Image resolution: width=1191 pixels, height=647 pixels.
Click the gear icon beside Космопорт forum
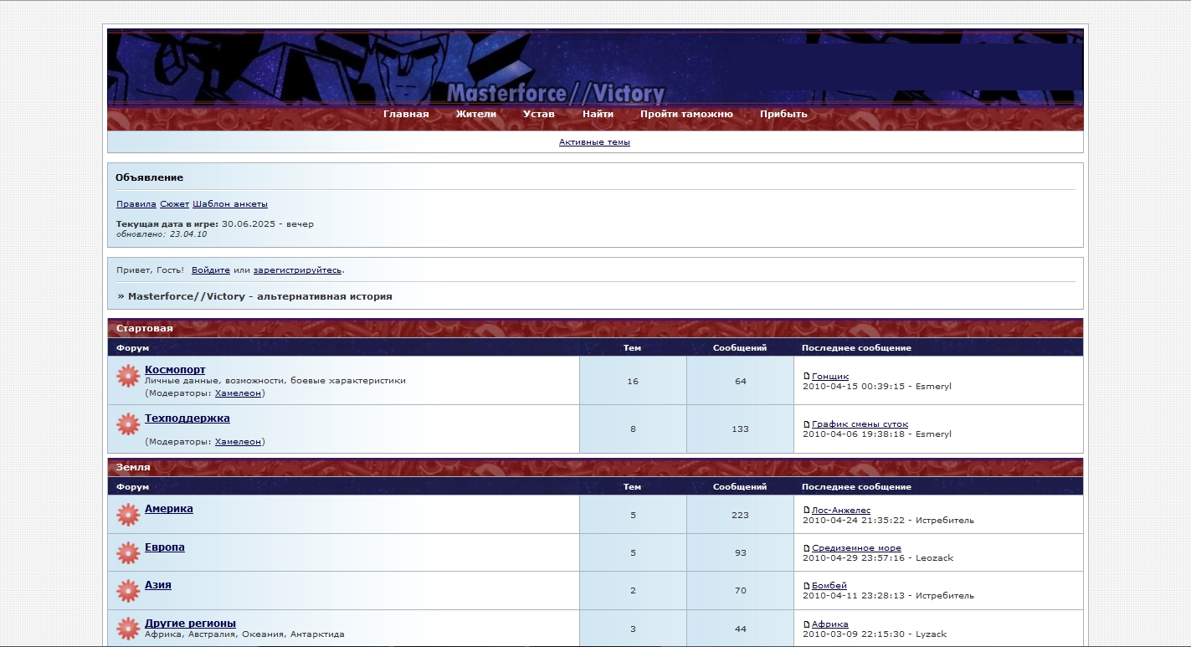pos(127,377)
